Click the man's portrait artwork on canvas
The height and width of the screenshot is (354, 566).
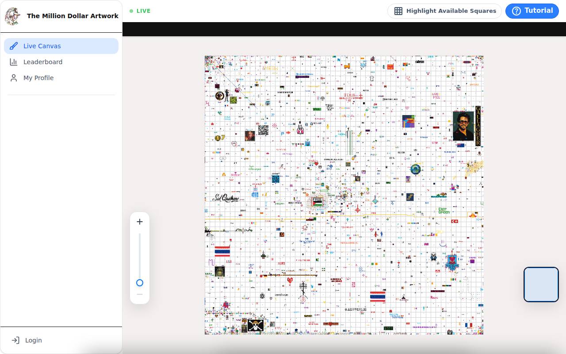pyautogui.click(x=463, y=126)
